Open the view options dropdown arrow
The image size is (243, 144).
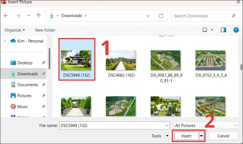coord(212,30)
